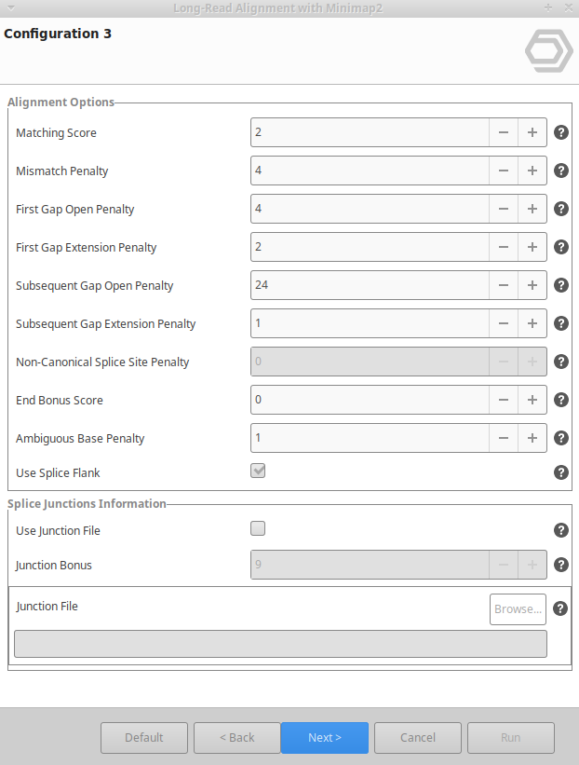Viewport: 579px width, 765px height.
Task: Cancel the Minimap2 alignment dialog
Action: pyautogui.click(x=418, y=738)
